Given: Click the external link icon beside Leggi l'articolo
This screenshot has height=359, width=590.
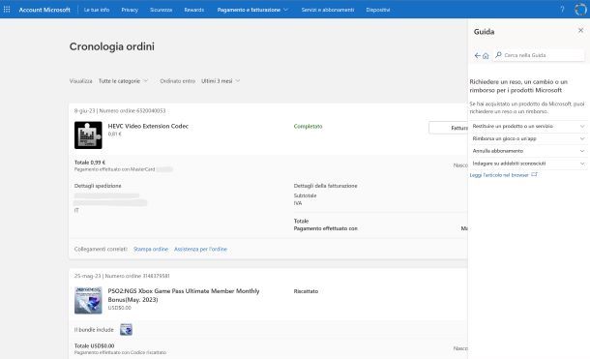Looking at the screenshot, I should (x=534, y=174).
